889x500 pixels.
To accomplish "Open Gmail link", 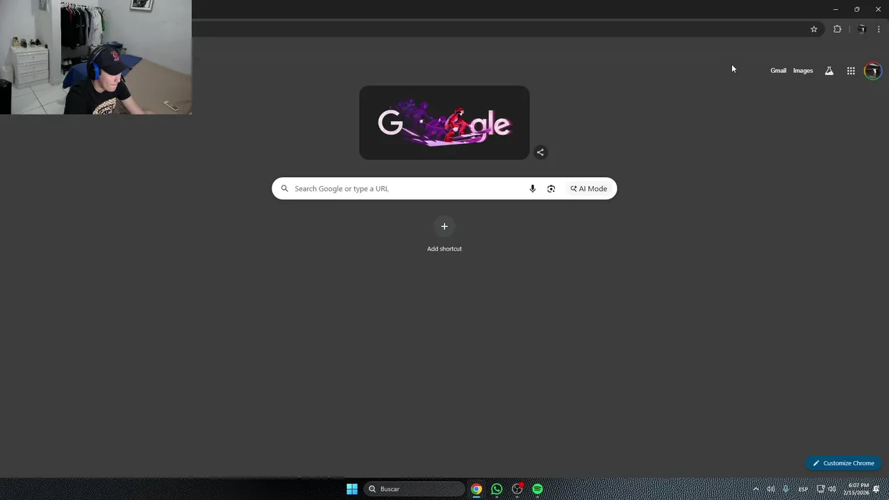I will click(778, 71).
